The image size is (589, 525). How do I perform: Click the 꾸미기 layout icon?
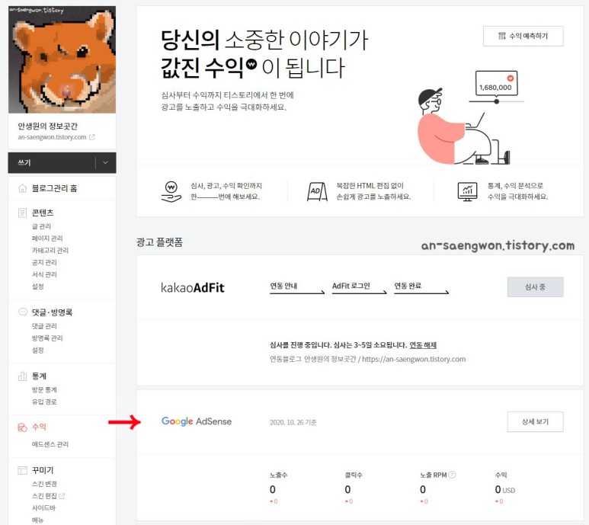pos(23,470)
